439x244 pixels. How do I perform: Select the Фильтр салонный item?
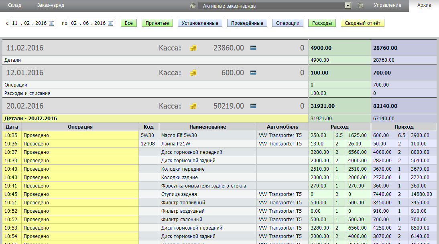181,219
